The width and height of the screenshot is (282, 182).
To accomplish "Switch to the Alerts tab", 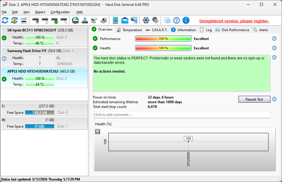I will tap(261, 30).
